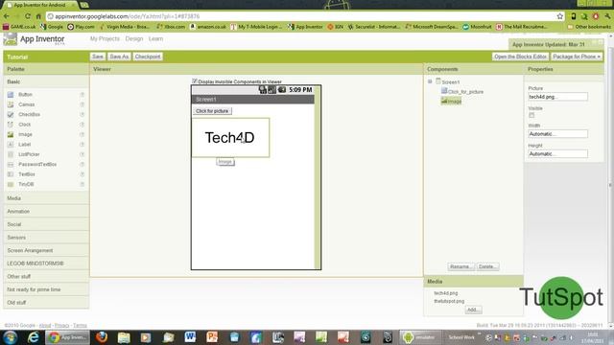The width and height of the screenshot is (614, 345).
Task: Click the Checkpoint button
Action: click(x=148, y=57)
